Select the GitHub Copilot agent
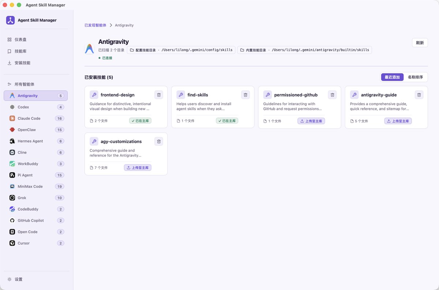Viewport: 439px width, 290px height. click(x=35, y=220)
